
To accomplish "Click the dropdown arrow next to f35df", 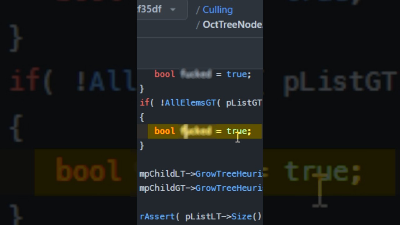I will [173, 10].
